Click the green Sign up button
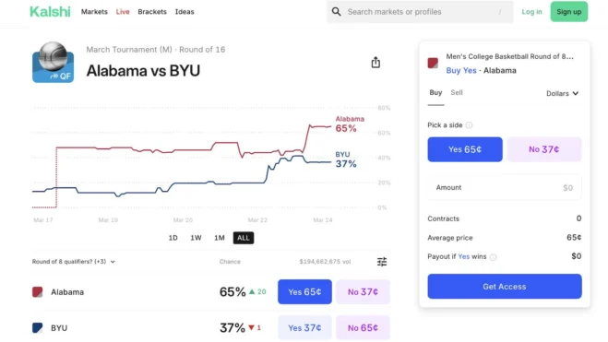Screen dimensions: 608x342 click(569, 12)
